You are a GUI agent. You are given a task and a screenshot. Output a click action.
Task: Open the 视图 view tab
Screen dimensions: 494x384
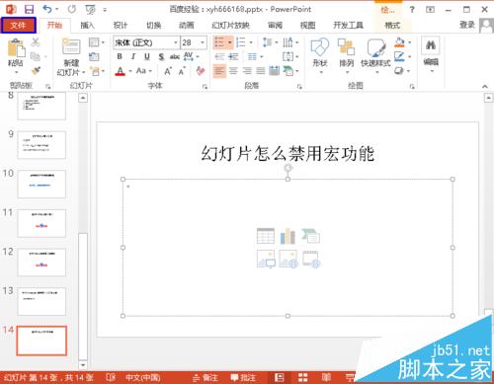tap(308, 26)
